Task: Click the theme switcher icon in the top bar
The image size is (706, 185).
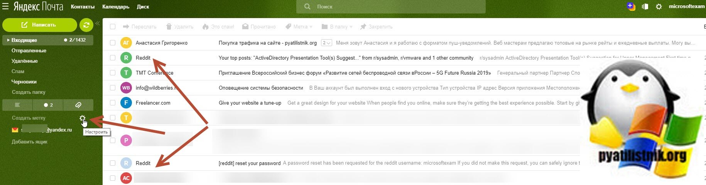Action: (x=645, y=7)
